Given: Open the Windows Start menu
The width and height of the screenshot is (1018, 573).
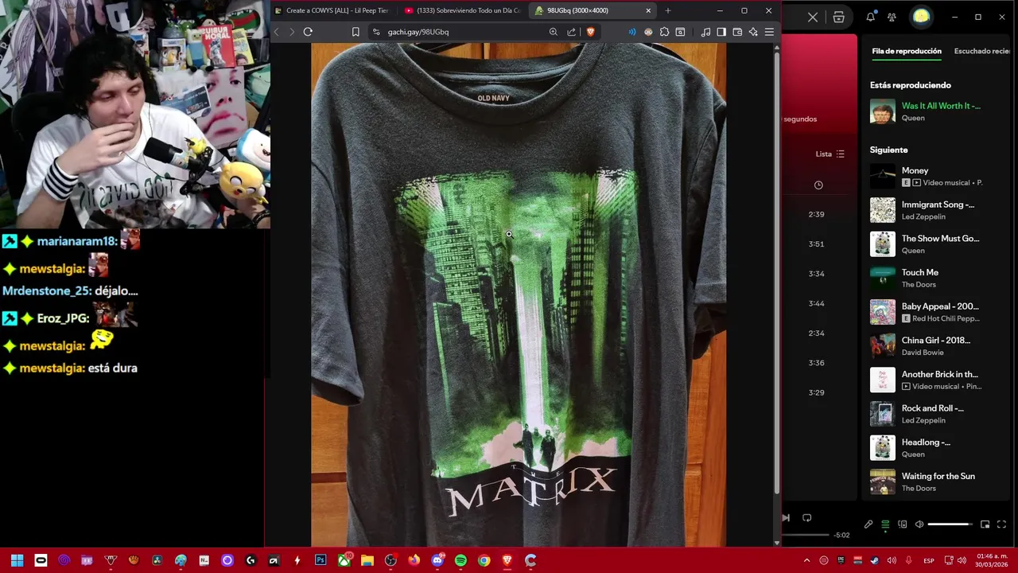Looking at the screenshot, I should (17, 560).
